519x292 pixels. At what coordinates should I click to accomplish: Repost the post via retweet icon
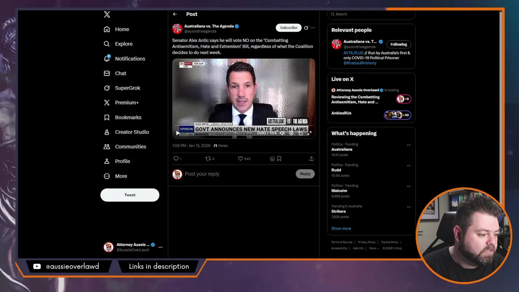(208, 159)
